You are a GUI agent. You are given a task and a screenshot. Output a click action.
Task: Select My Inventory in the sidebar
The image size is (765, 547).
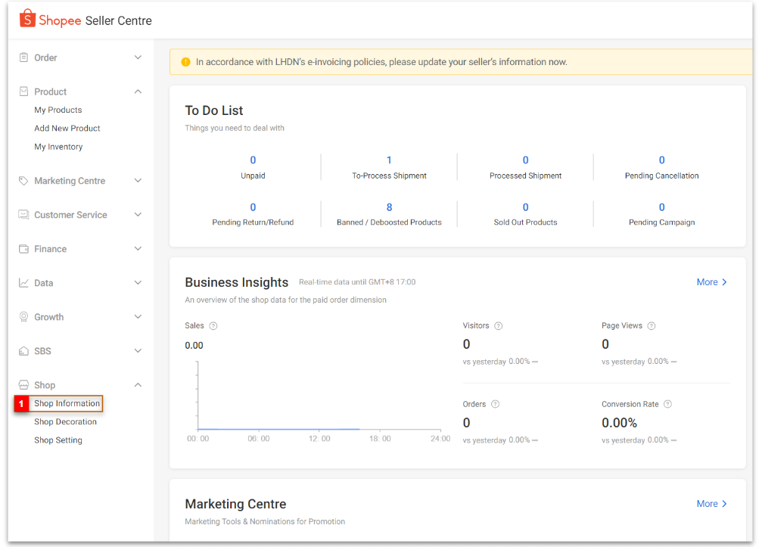pos(58,147)
